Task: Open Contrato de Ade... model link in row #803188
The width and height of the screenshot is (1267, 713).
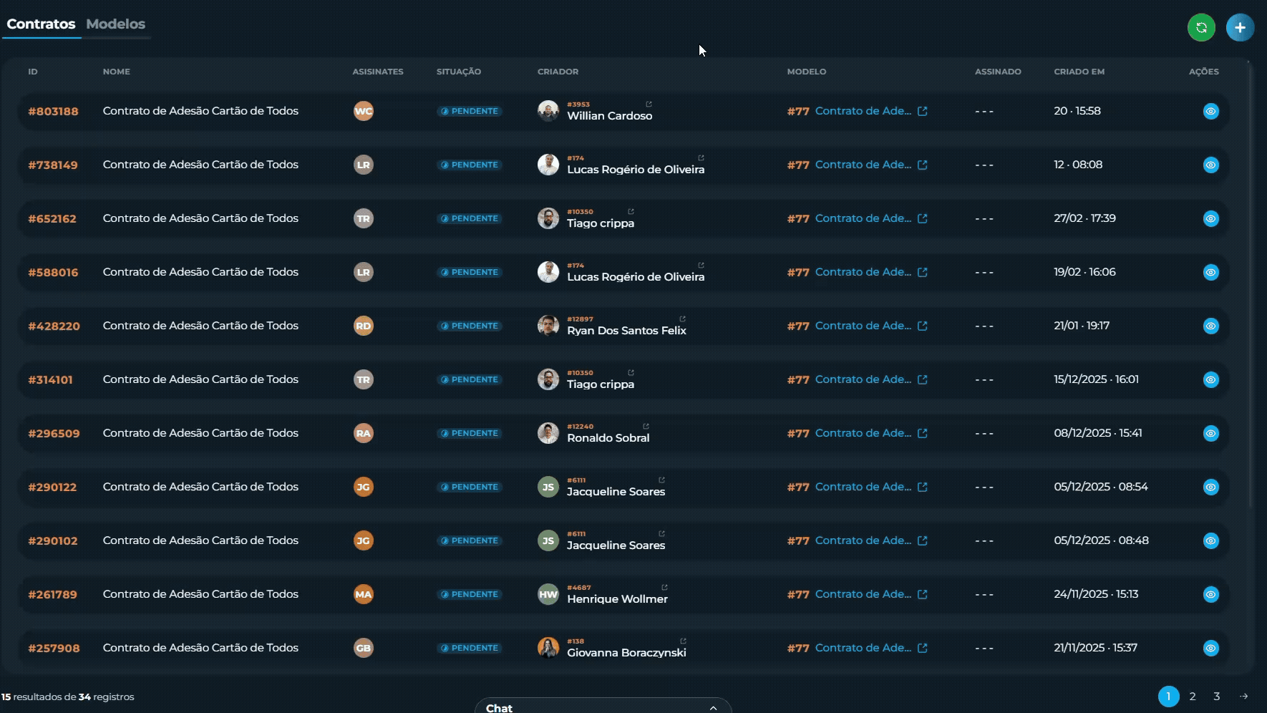Action: pos(863,111)
